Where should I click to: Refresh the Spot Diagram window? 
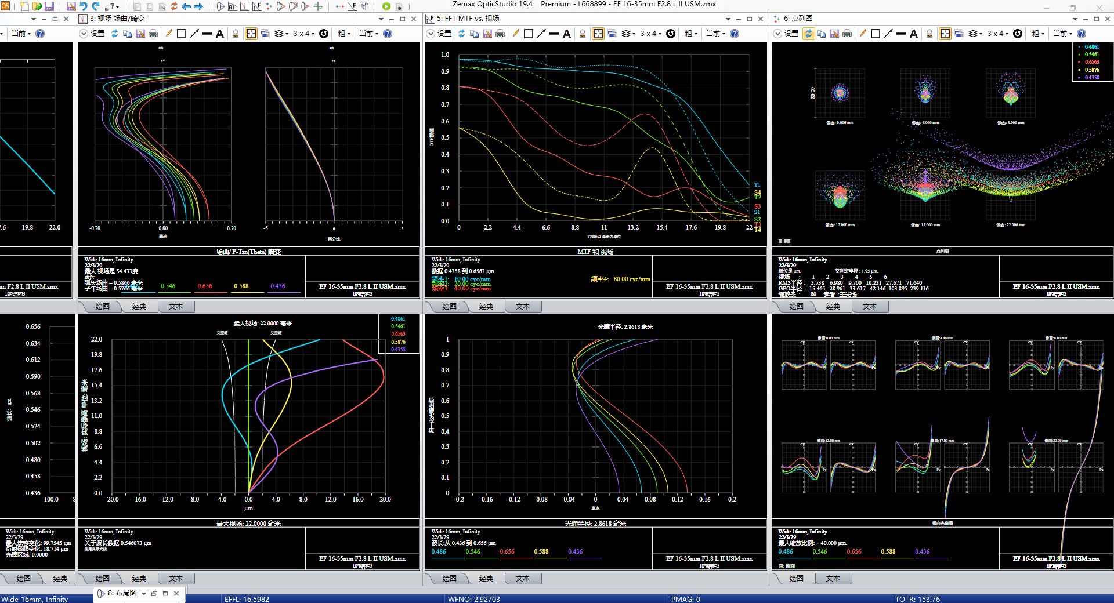pos(809,34)
